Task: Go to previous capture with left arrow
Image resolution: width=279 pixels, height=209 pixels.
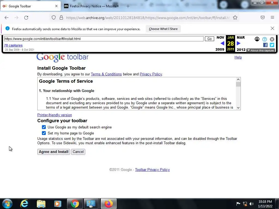Action: [222, 43]
